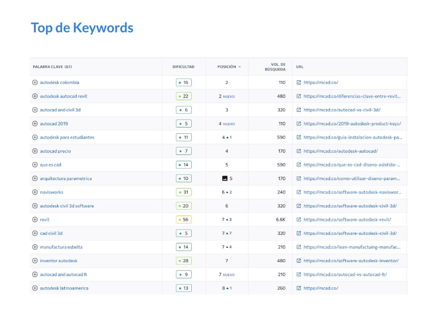
Task: Open the navisworks keyword link
Action: (52, 192)
